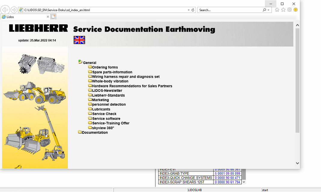This screenshot has height=192, width=321.
Task: Open Wiring harness repair and diagnosis set
Action: point(126,77)
